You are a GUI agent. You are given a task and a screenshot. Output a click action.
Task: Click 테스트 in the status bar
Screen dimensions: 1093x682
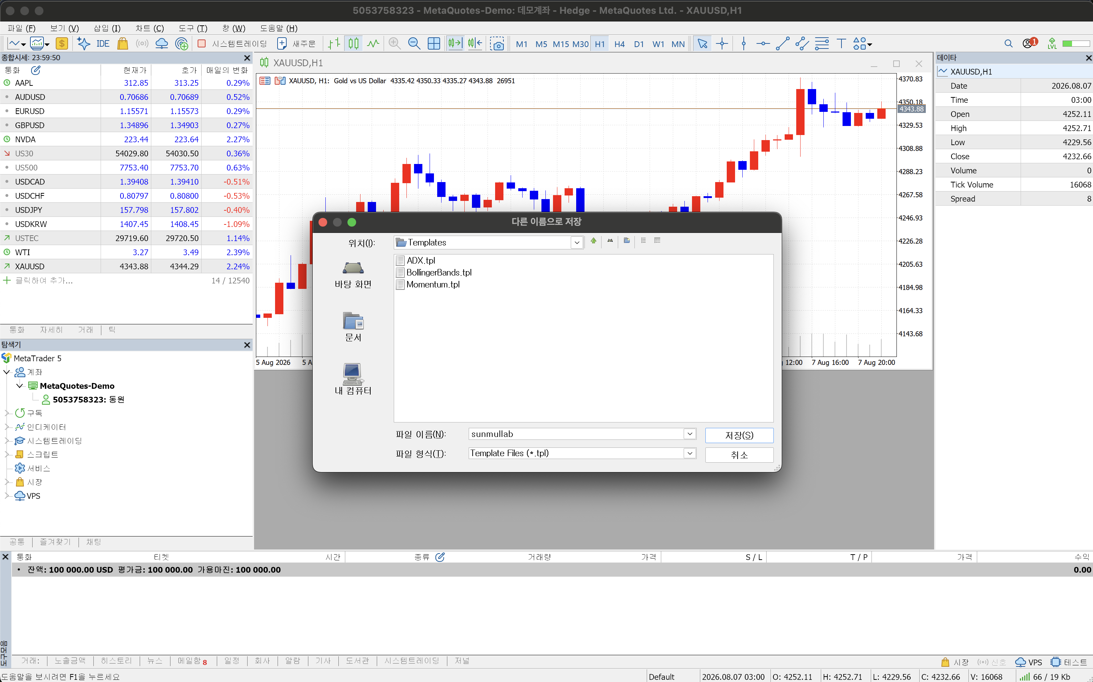(1069, 662)
